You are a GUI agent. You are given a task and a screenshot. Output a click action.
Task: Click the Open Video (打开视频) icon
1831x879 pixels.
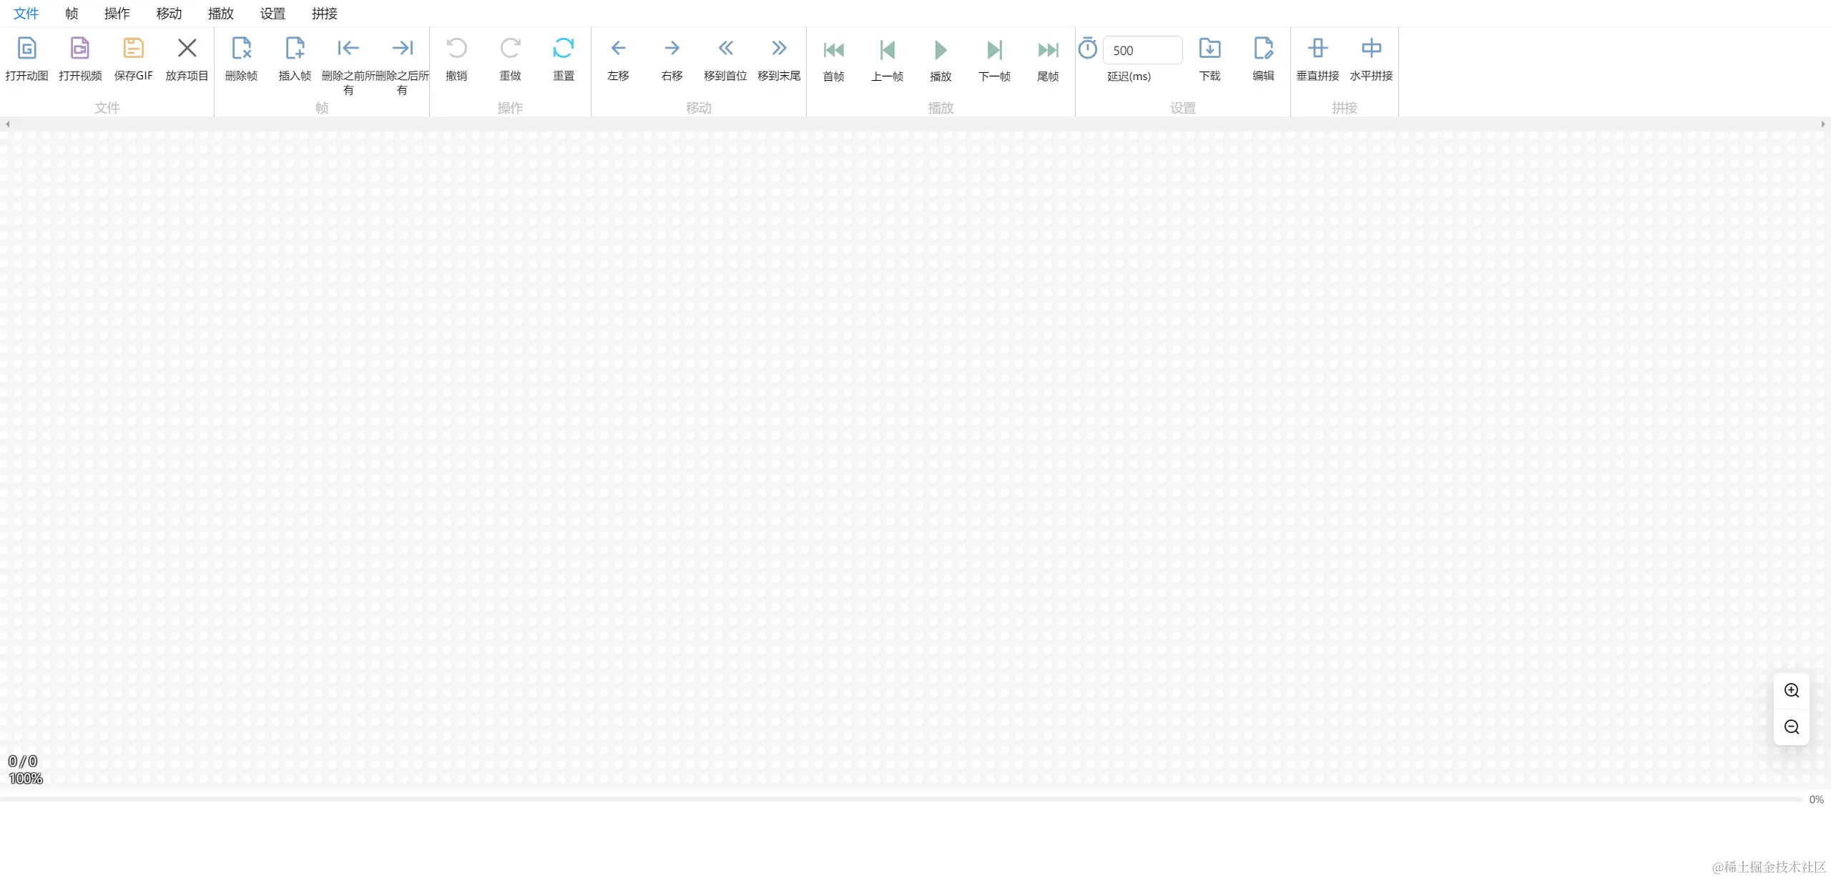click(80, 49)
